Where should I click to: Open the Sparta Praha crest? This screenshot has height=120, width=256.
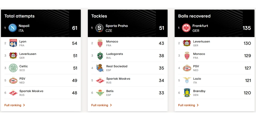click(x=100, y=28)
